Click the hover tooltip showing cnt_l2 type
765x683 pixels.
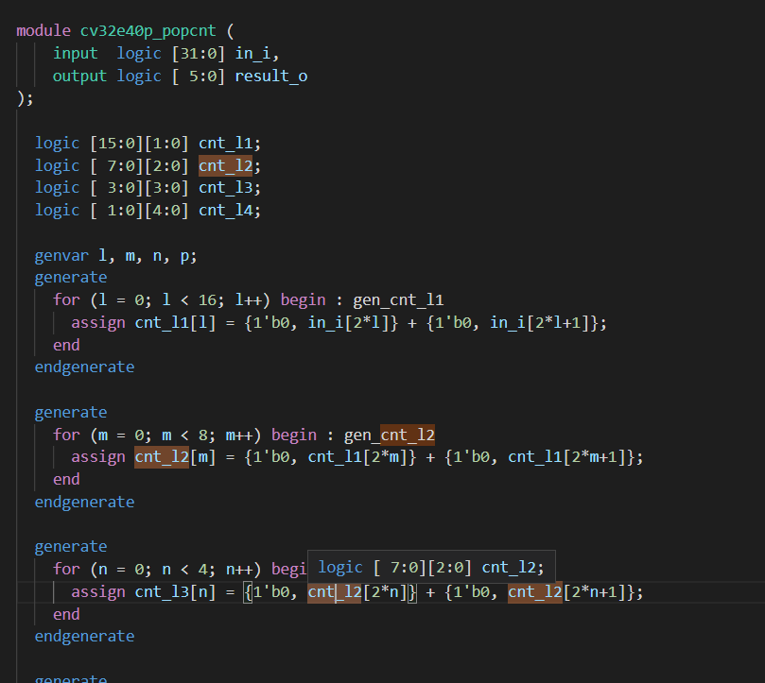tap(435, 567)
